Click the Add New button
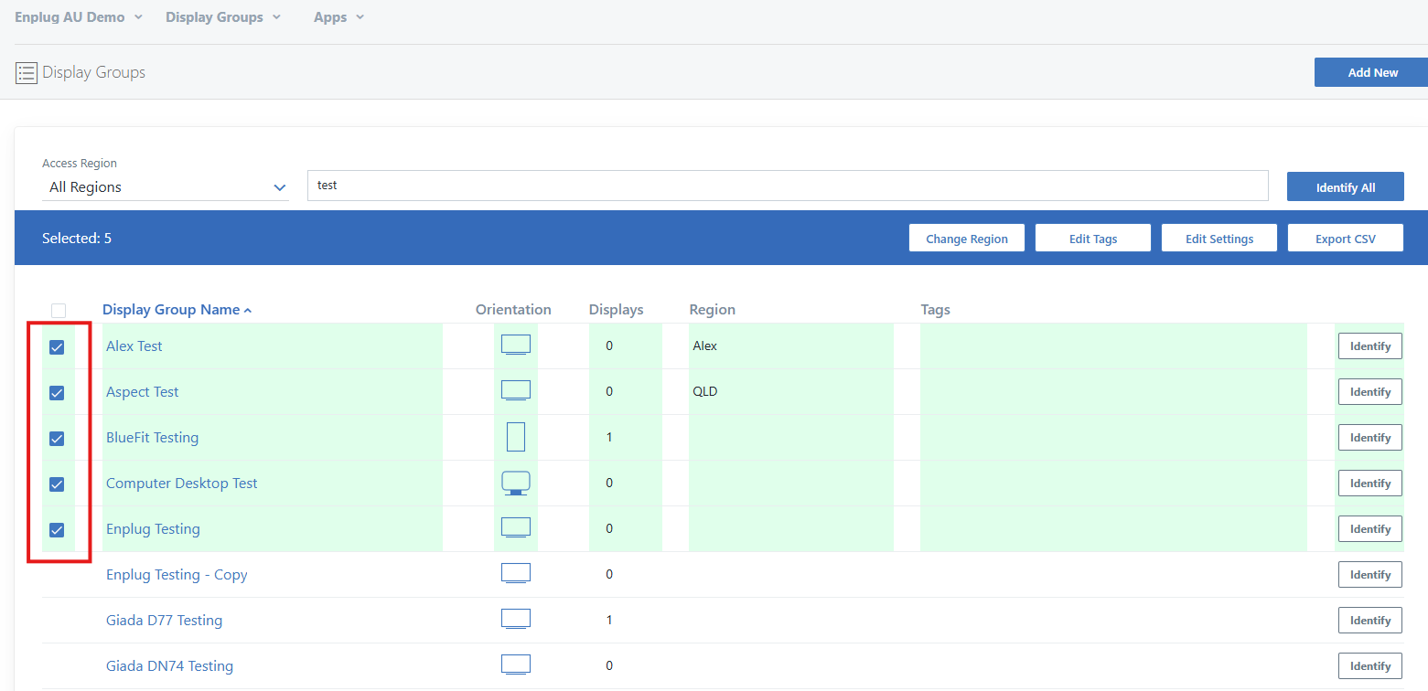 [x=1371, y=73]
